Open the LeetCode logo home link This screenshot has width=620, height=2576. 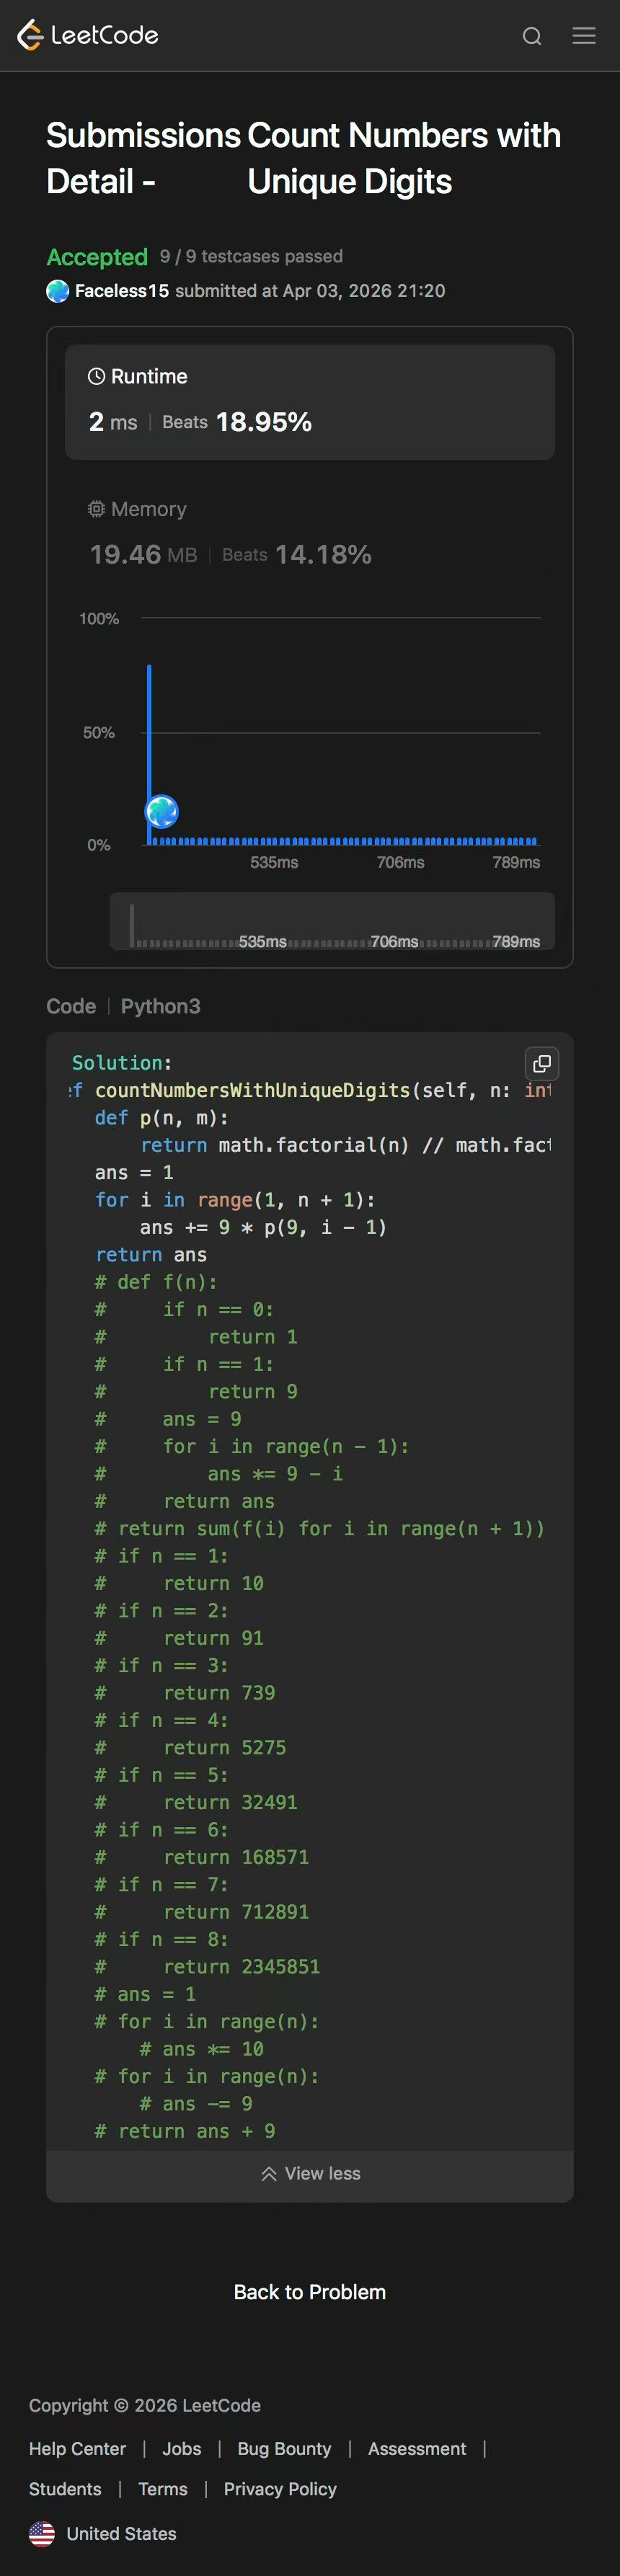88,35
